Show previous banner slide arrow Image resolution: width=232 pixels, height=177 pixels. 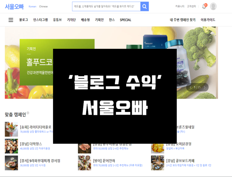190,87
